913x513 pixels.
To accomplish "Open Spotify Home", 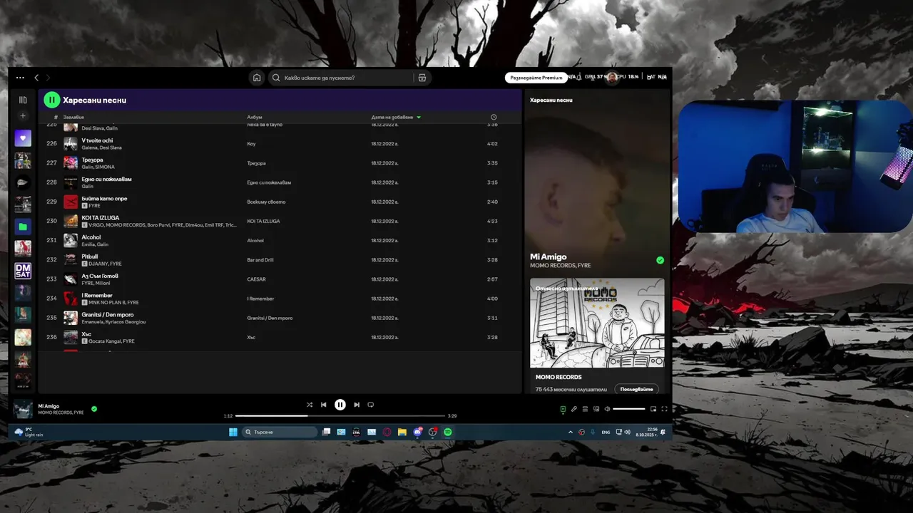I will click(x=257, y=78).
